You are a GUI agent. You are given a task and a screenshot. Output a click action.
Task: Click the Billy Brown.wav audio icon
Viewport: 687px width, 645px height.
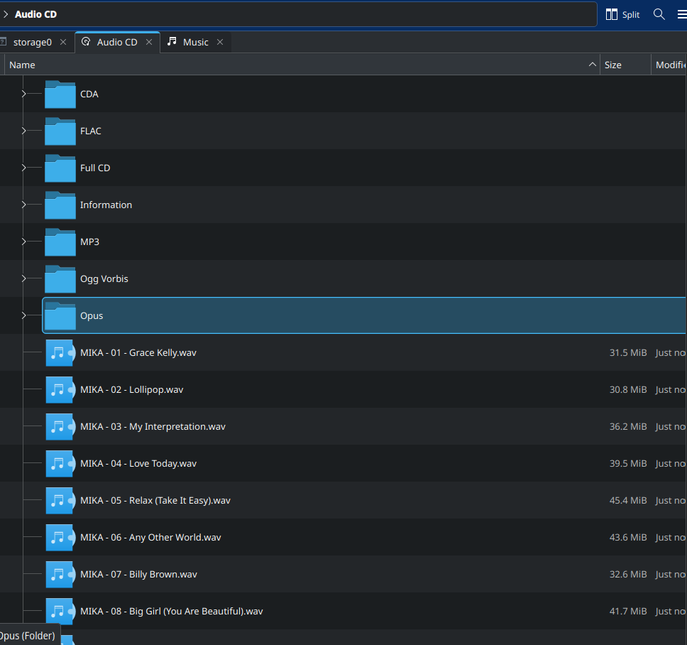pos(60,575)
